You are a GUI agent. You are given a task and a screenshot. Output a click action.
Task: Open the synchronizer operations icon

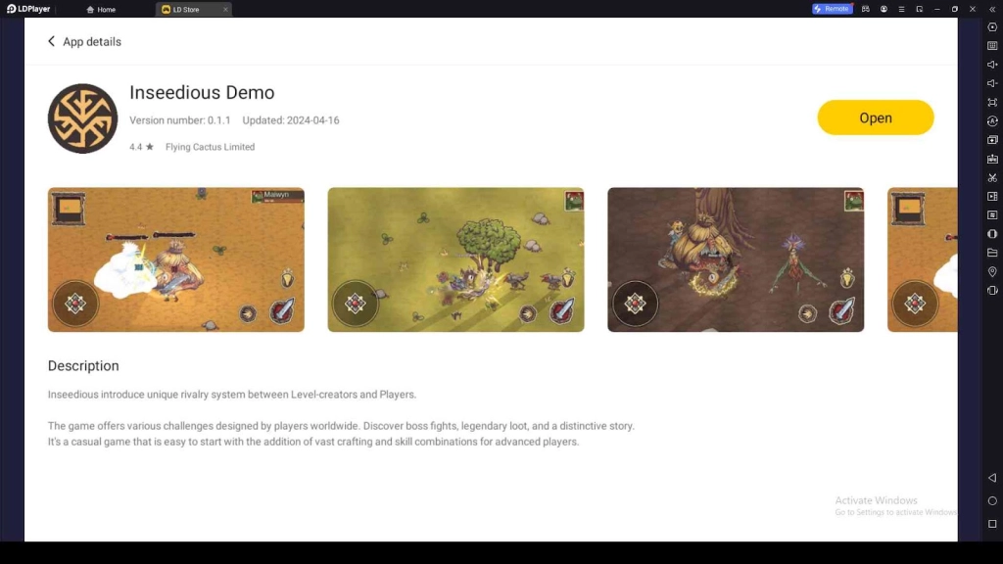point(992,120)
